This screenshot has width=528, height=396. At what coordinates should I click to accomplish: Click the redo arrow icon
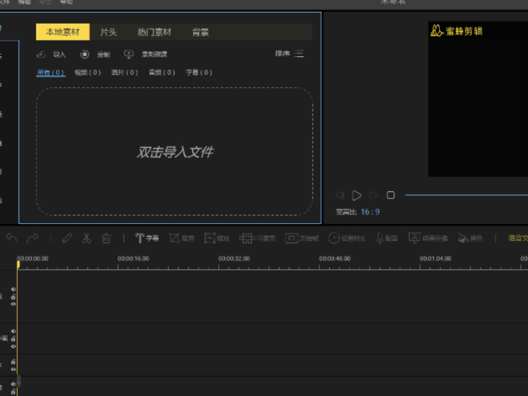tap(33, 238)
